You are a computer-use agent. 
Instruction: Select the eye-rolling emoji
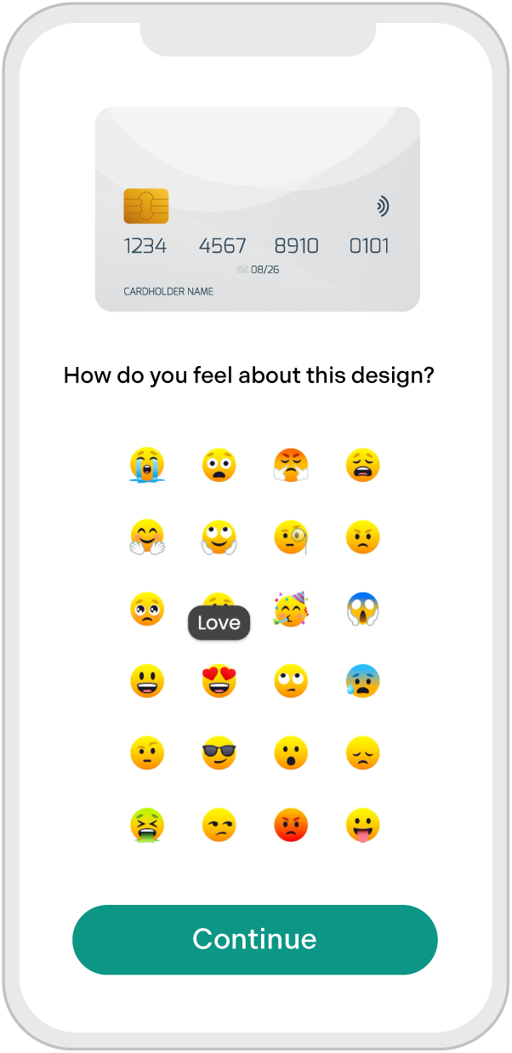291,682
